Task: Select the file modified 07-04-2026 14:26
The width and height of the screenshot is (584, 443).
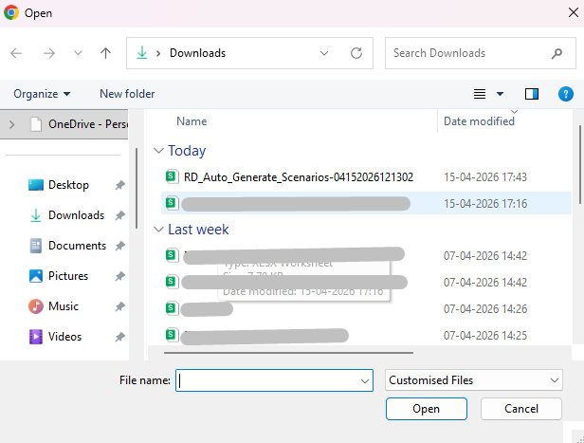Action: click(367, 309)
